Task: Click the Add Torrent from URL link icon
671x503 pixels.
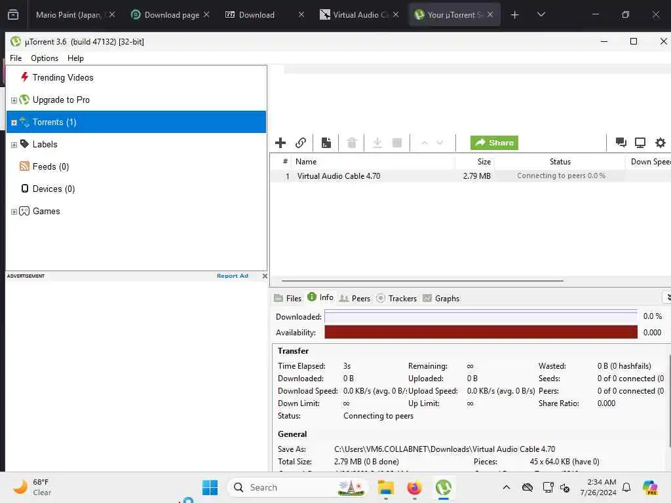Action: (x=301, y=143)
